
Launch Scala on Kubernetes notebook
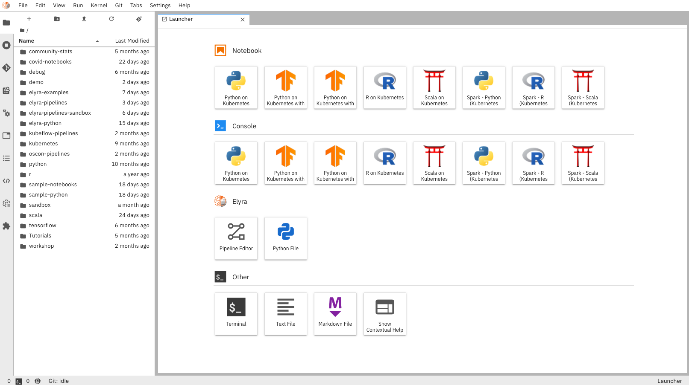tap(434, 87)
